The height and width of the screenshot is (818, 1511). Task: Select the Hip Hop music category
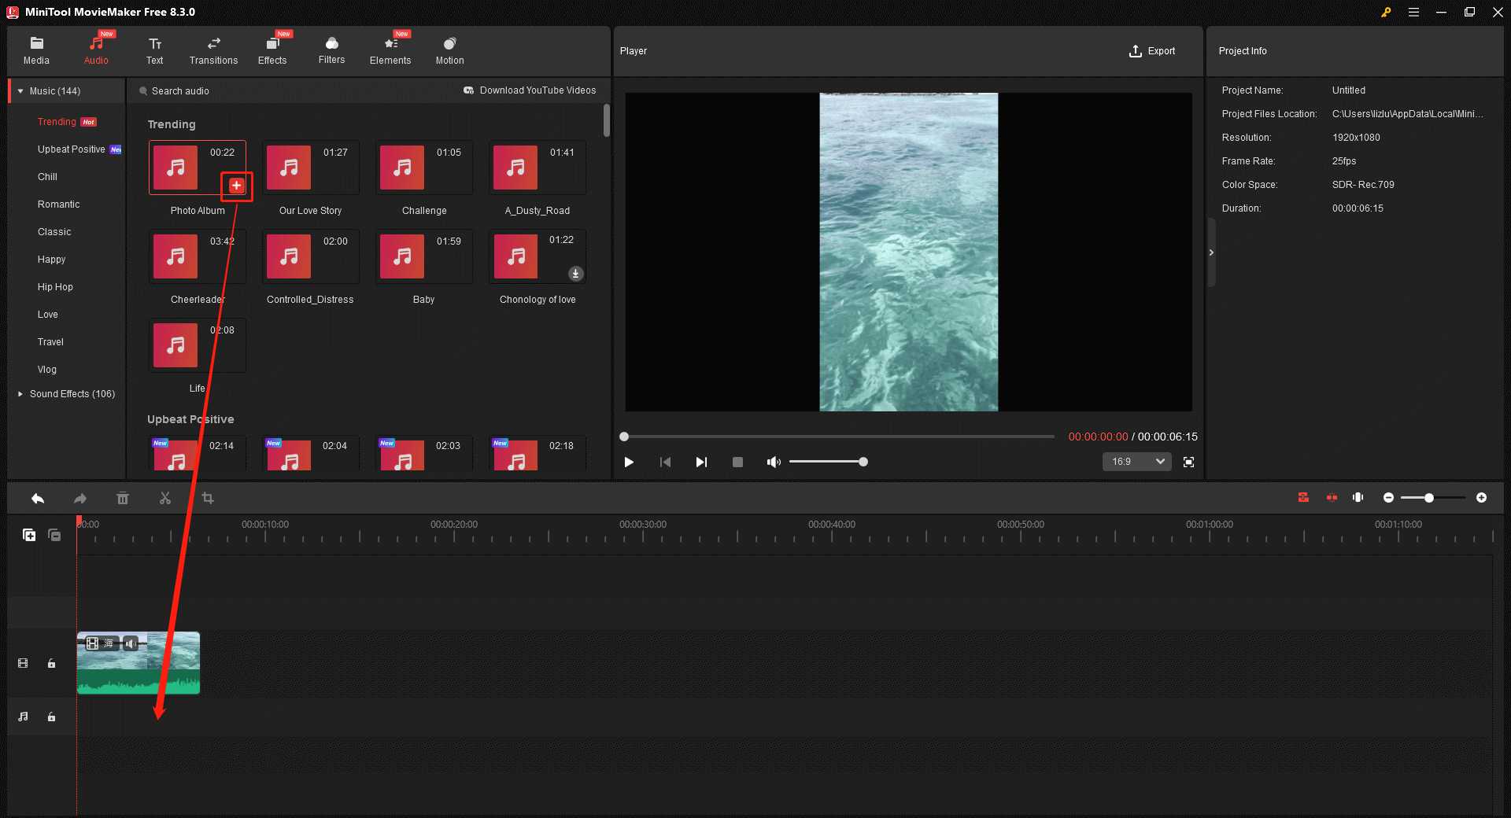click(55, 287)
